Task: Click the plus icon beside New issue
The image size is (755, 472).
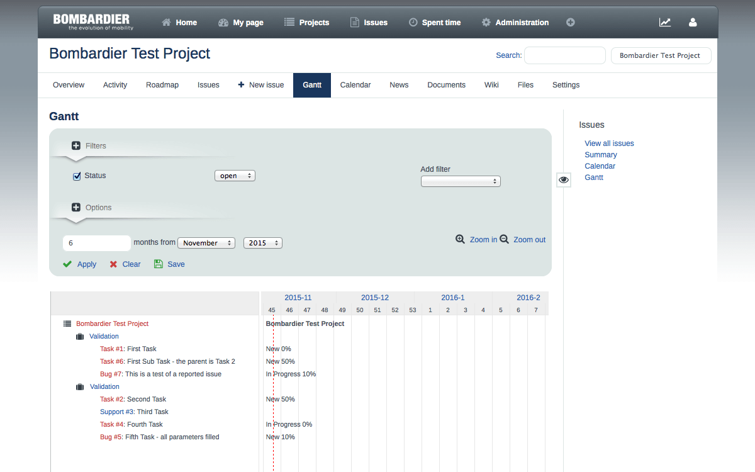Action: click(241, 84)
